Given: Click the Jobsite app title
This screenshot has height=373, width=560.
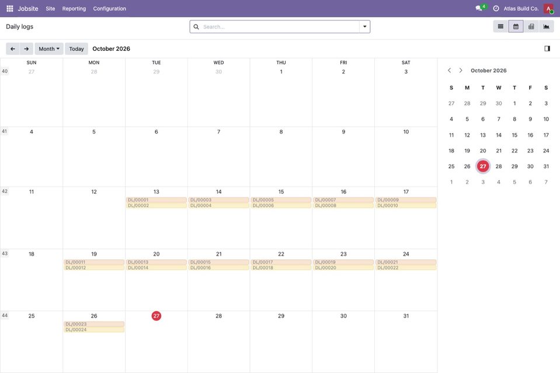Looking at the screenshot, I should click(x=28, y=9).
